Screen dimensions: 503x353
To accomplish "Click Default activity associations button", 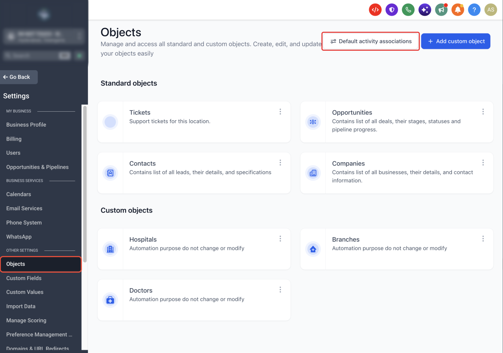I will coord(371,41).
